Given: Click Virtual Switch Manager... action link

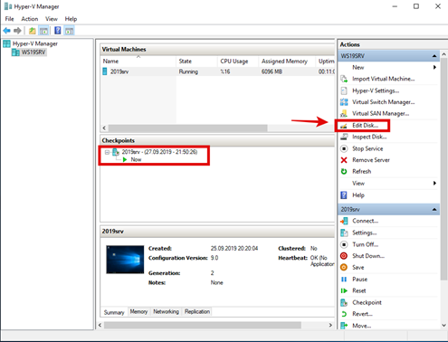Looking at the screenshot, I should click(x=384, y=102).
